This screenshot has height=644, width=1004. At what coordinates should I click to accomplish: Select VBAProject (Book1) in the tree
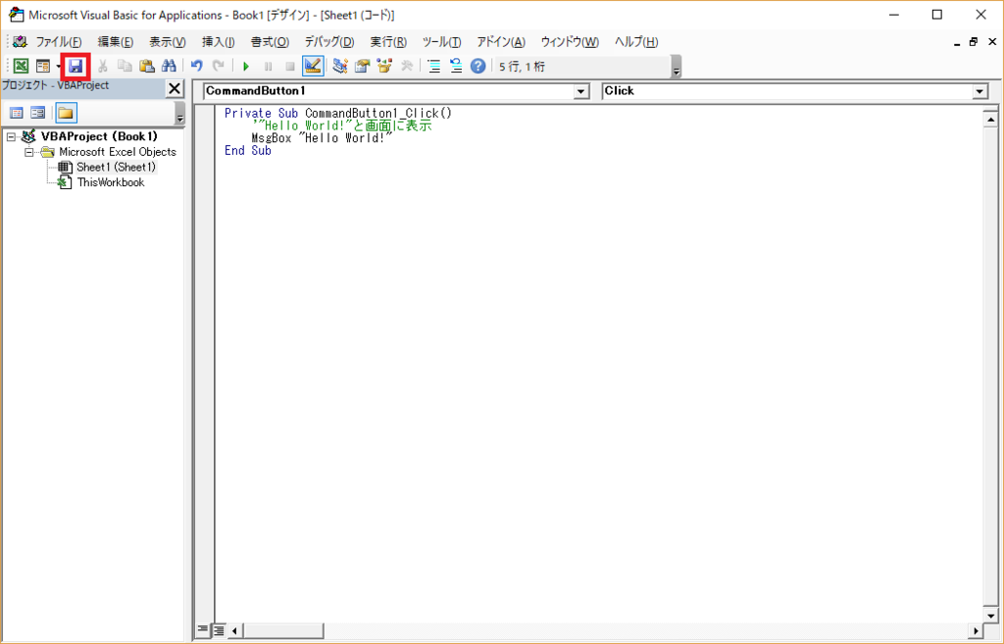[99, 136]
